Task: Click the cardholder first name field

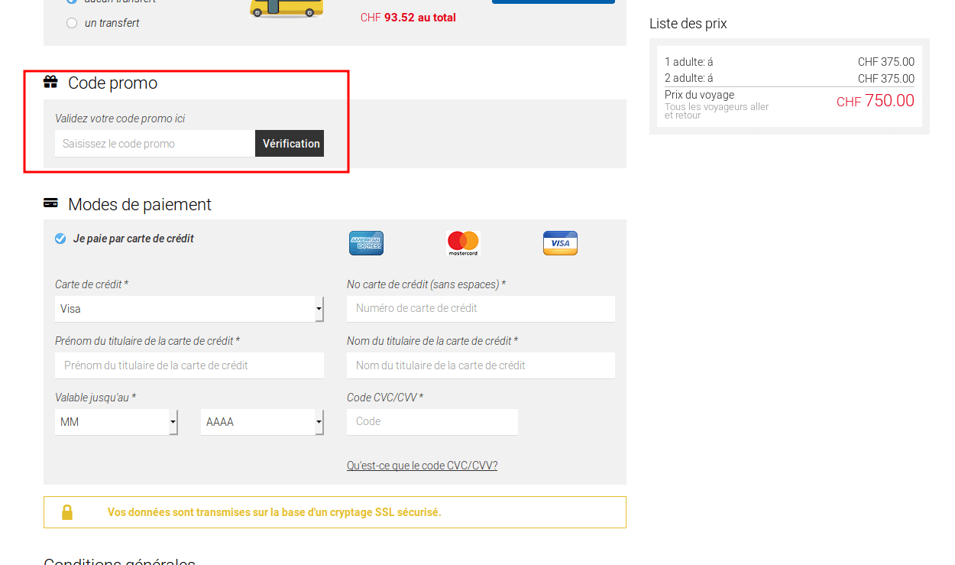Action: pyautogui.click(x=189, y=365)
